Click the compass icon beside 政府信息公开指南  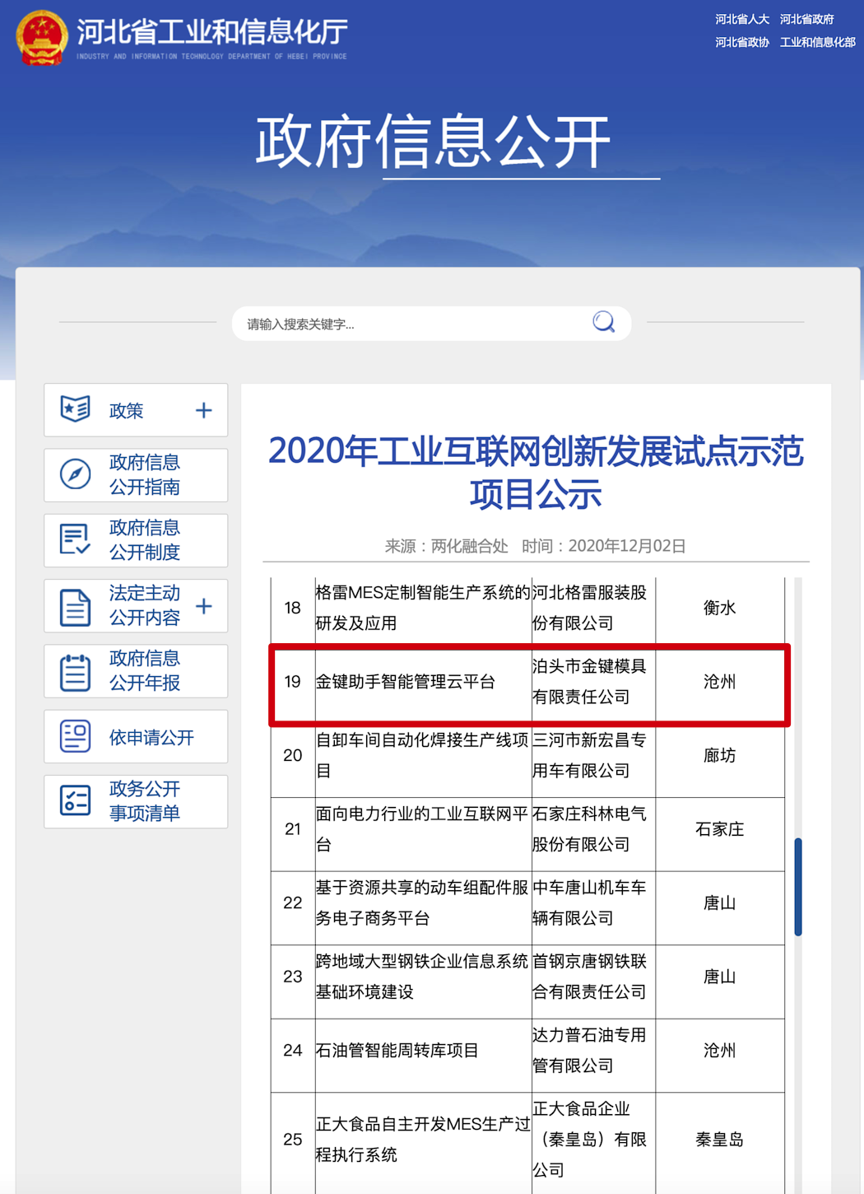[x=75, y=474]
